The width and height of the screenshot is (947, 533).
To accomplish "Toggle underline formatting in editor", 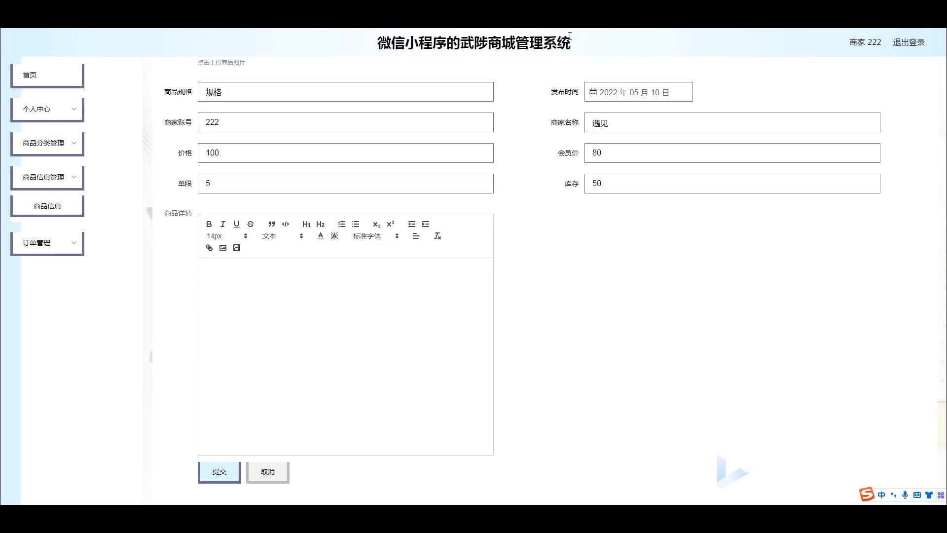I will pyautogui.click(x=236, y=224).
